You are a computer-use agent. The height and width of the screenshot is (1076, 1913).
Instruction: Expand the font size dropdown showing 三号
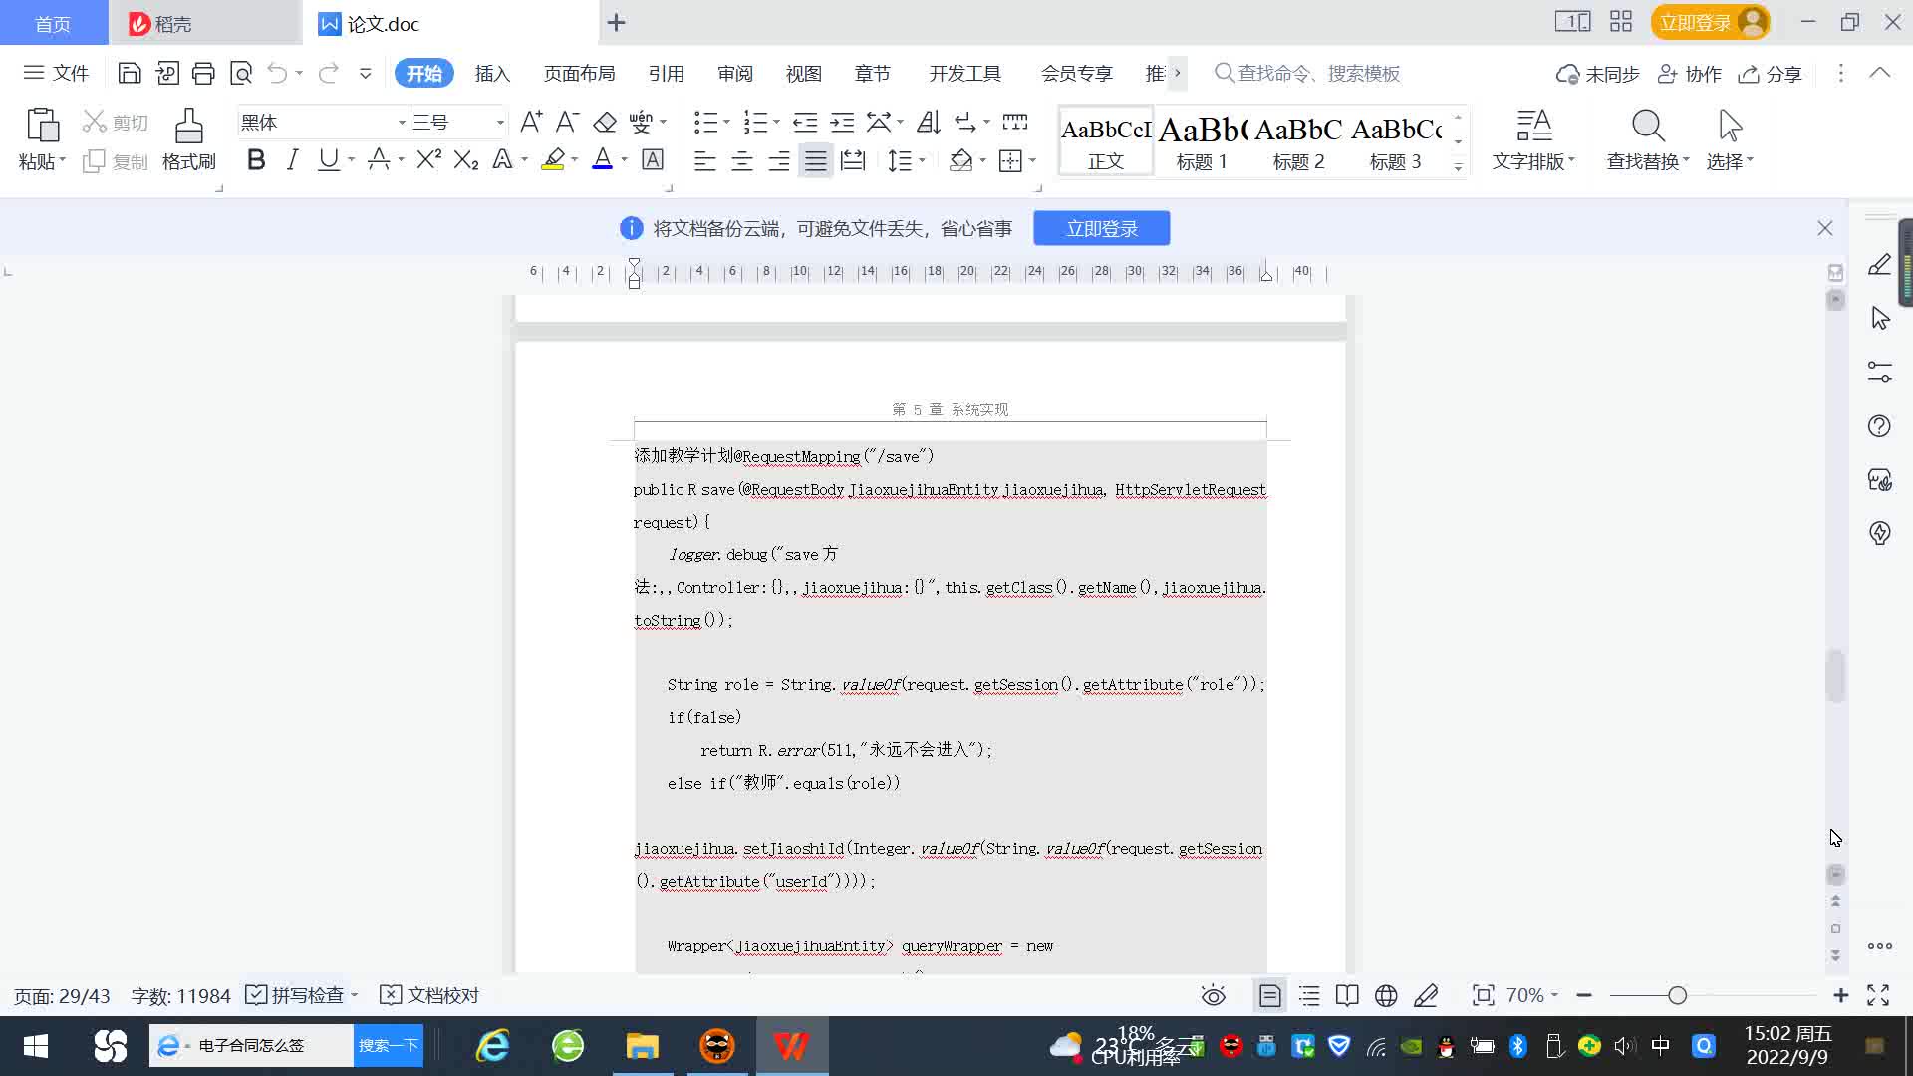click(x=500, y=123)
